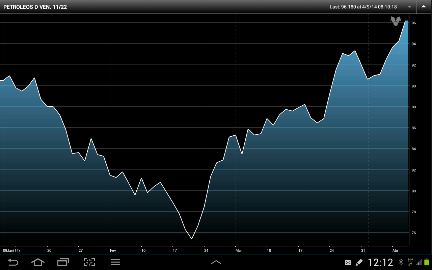Tap the Mar month axis label
Image resolution: width=432 pixels, height=270 pixels.
239,251
